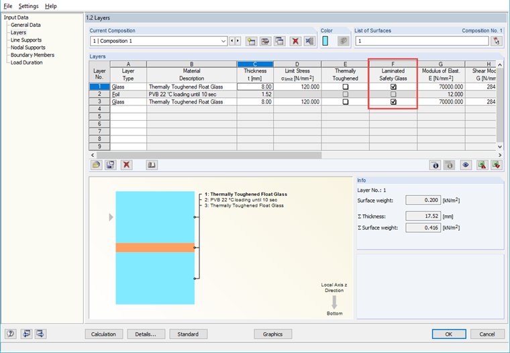Click the blue info icon below table
Screen dimensions: 510x353
pos(435,165)
